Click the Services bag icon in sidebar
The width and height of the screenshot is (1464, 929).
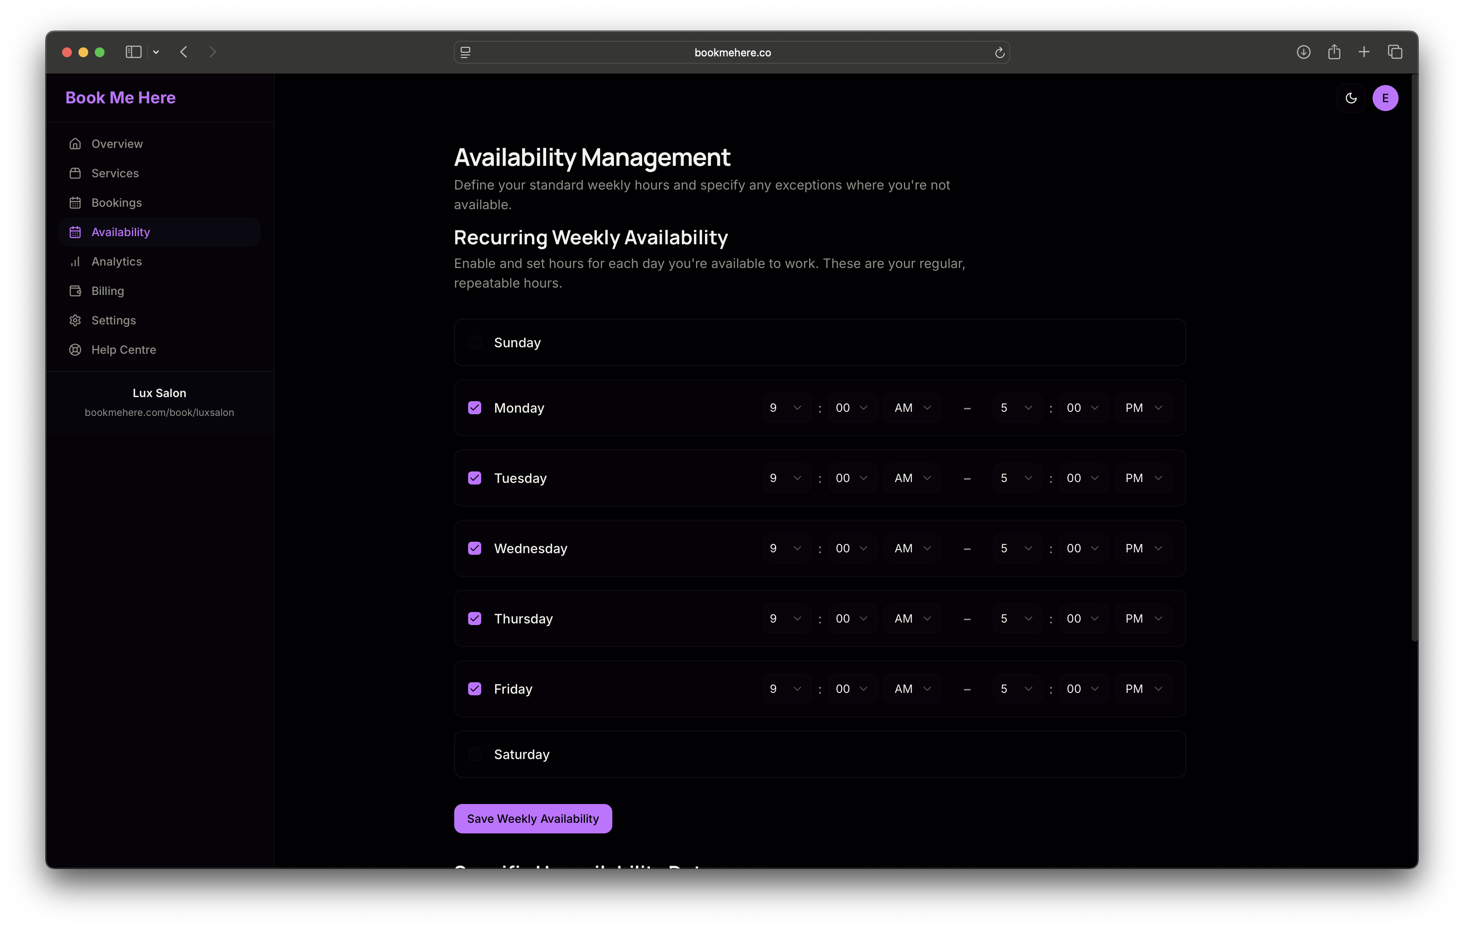76,173
